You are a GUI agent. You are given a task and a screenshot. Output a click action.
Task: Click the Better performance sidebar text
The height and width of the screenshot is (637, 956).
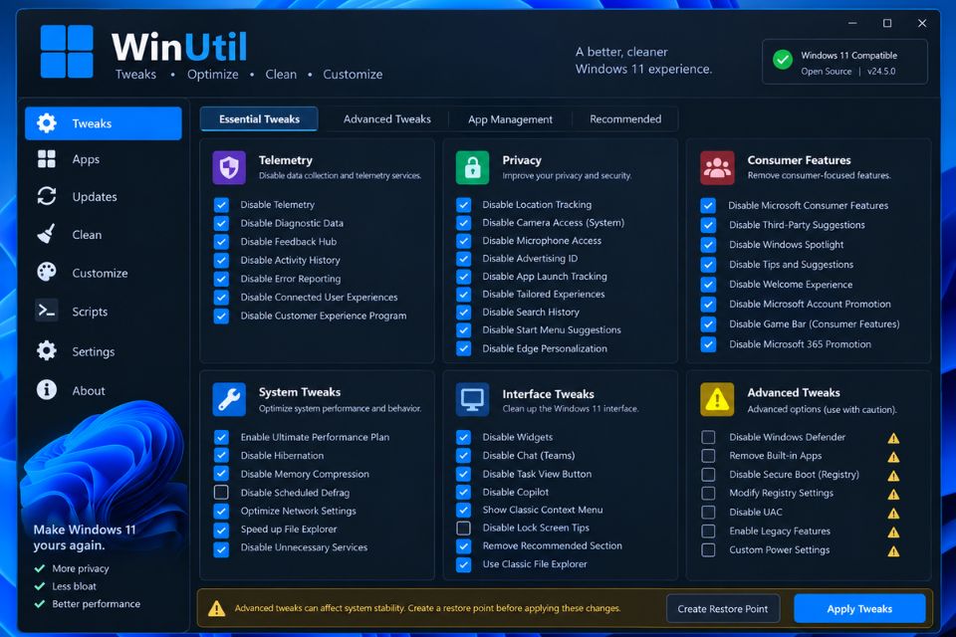point(96,603)
